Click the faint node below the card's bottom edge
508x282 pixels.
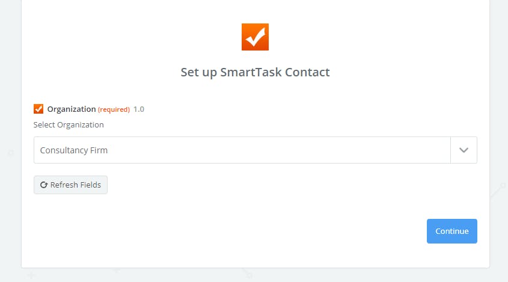click(x=249, y=275)
